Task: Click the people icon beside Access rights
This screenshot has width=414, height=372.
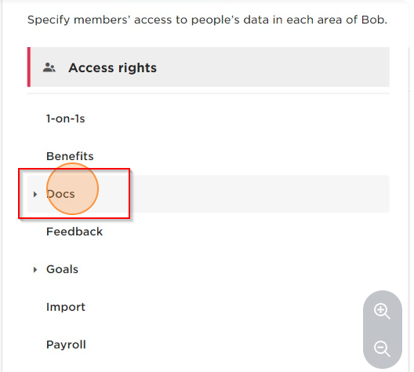Action: click(49, 67)
